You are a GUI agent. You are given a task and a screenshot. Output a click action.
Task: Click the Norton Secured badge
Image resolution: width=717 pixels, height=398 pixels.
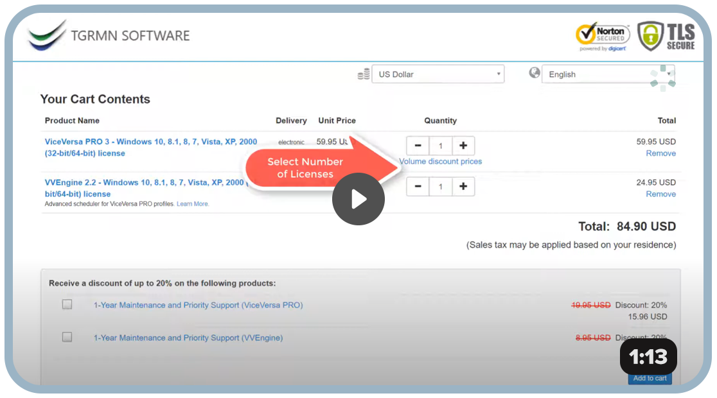[603, 37]
